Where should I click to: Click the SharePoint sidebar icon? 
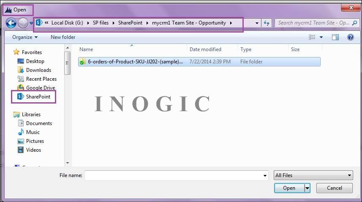click(x=21, y=96)
